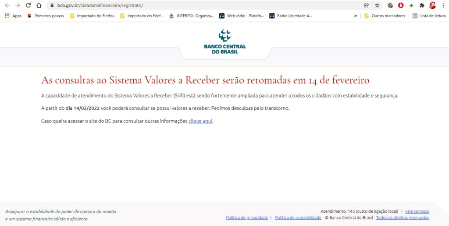Open the Web rádio - Platafo... bookmark
Screen dimensions: 449x226
click(242, 16)
